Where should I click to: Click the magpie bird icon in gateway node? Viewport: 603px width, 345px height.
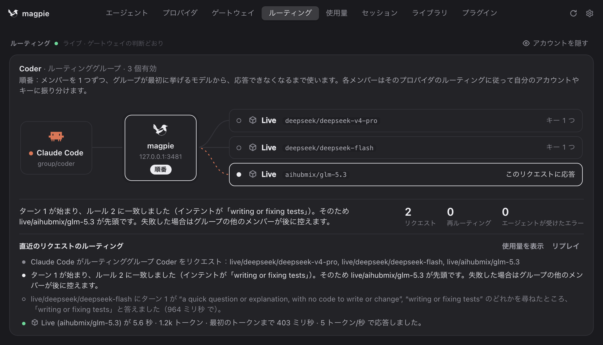tap(161, 130)
